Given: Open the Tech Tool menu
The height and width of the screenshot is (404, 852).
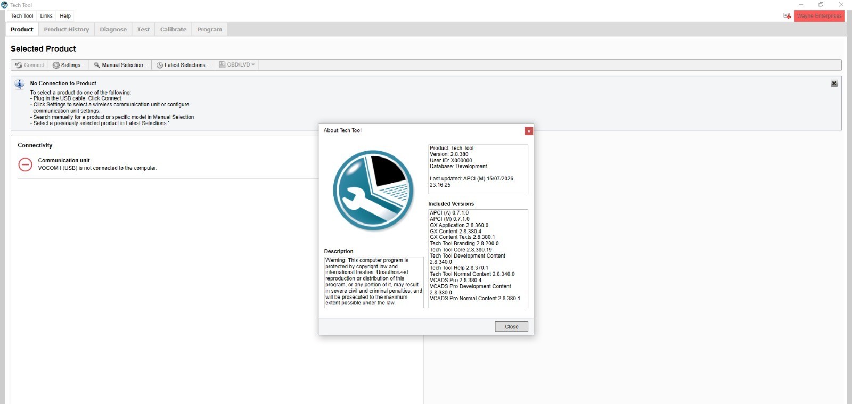Looking at the screenshot, I should (22, 16).
